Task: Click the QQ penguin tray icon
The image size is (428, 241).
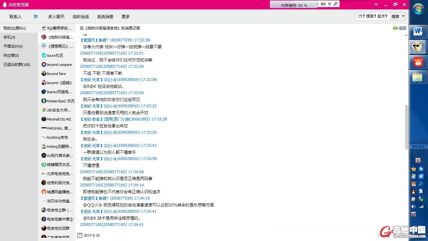Action: pyautogui.click(x=414, y=191)
